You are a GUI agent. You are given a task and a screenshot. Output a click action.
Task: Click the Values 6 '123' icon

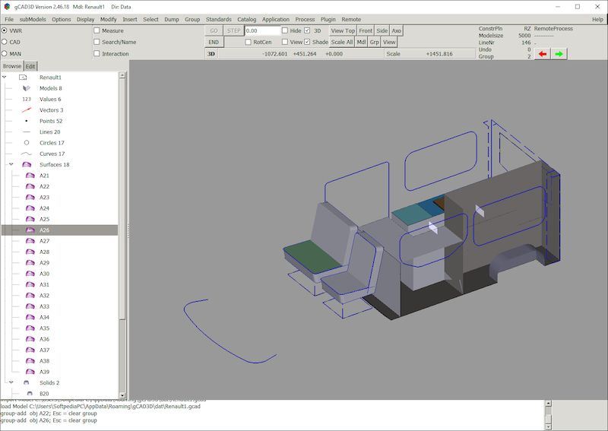pos(27,100)
